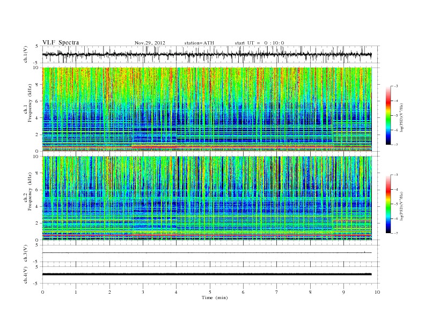Screen dimensions: 425x328
Task: Click the ch.1 "Frequency (kHz)" axis label
Action: click(30, 103)
